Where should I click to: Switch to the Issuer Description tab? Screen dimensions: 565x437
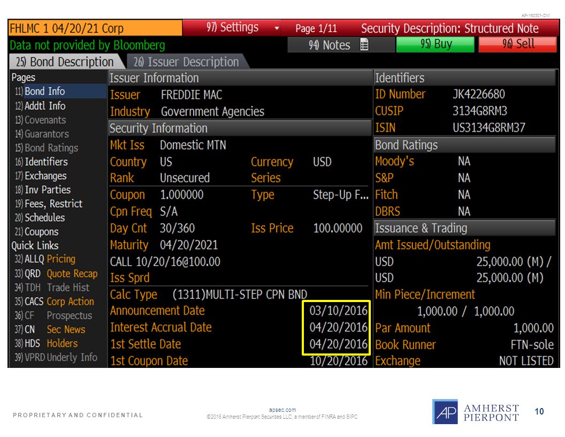point(186,62)
